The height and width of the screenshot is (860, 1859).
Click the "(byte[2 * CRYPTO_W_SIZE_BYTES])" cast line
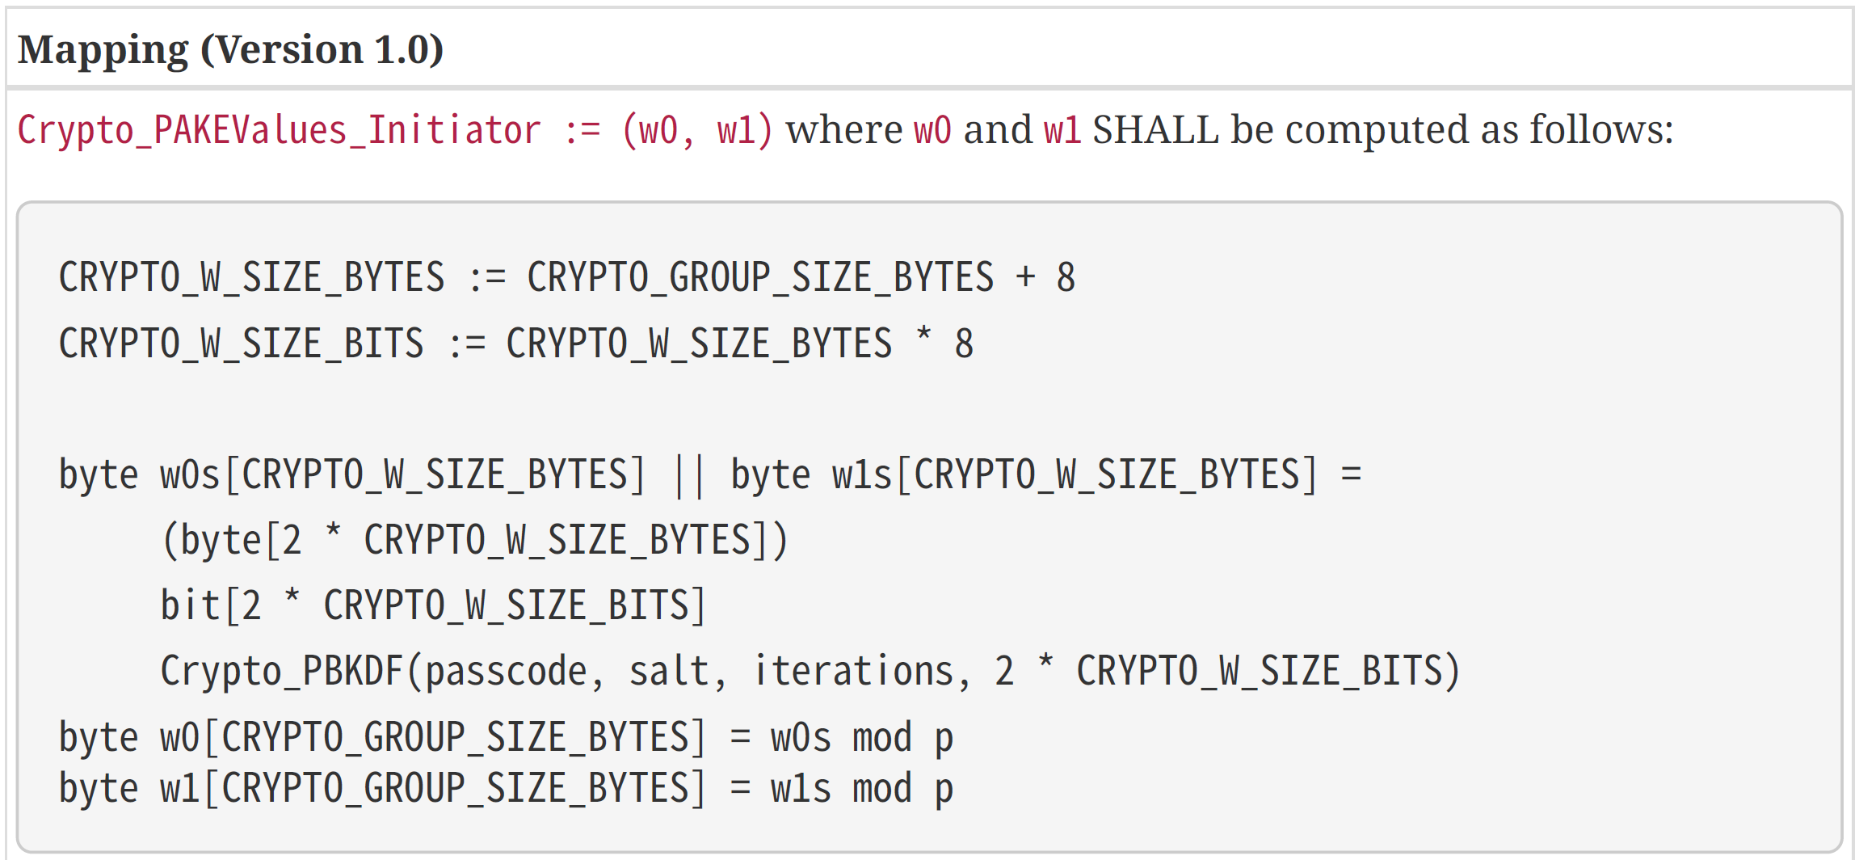point(474,541)
